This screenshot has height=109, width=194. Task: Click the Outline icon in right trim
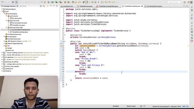point(192,18)
